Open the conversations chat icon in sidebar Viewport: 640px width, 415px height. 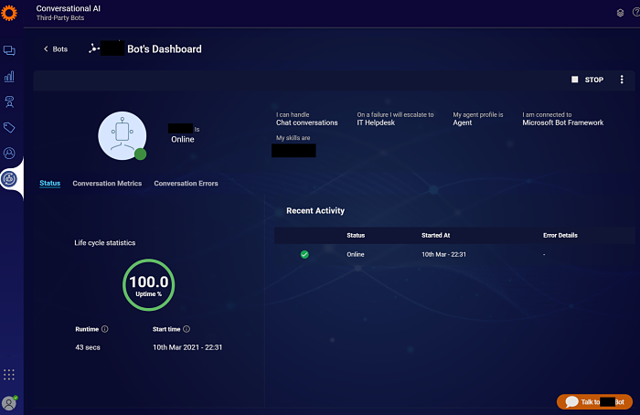(9, 50)
